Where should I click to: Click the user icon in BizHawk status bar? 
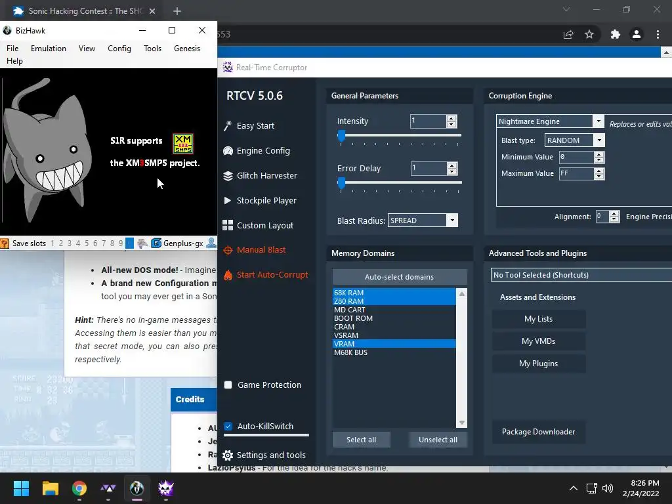[211, 243]
